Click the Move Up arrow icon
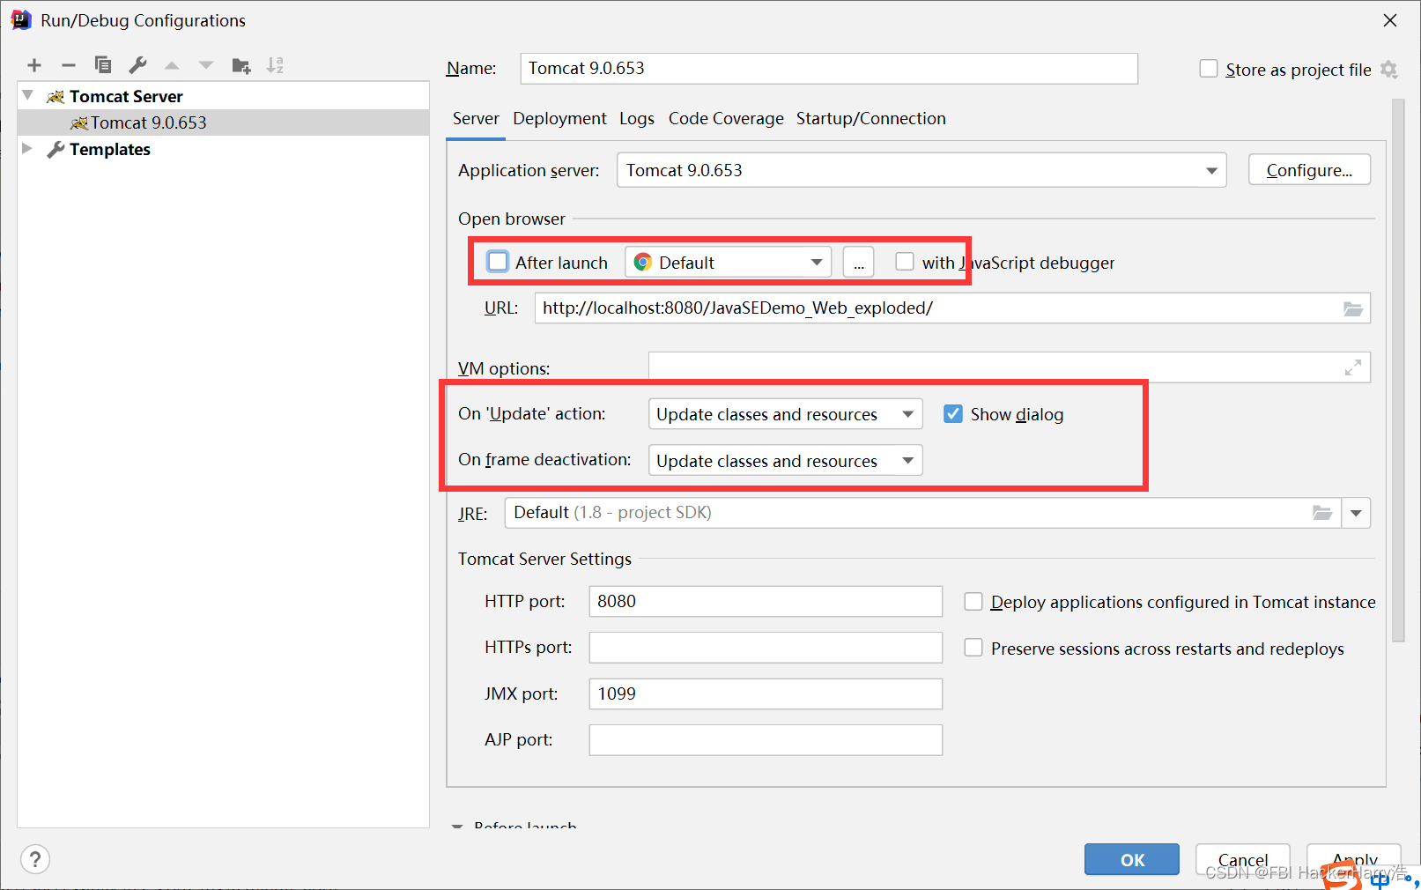 coord(172,65)
